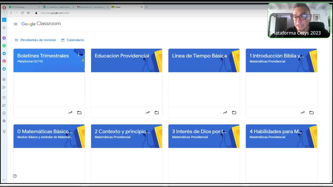Open a new browser tab

tap(147, 7)
